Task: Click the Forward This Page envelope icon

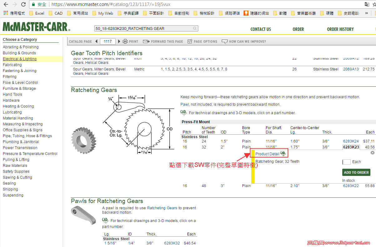Action: (x=146, y=41)
